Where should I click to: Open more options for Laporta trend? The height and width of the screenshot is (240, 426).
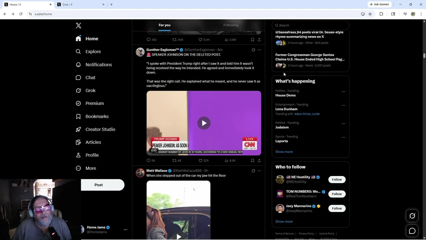[x=343, y=137]
